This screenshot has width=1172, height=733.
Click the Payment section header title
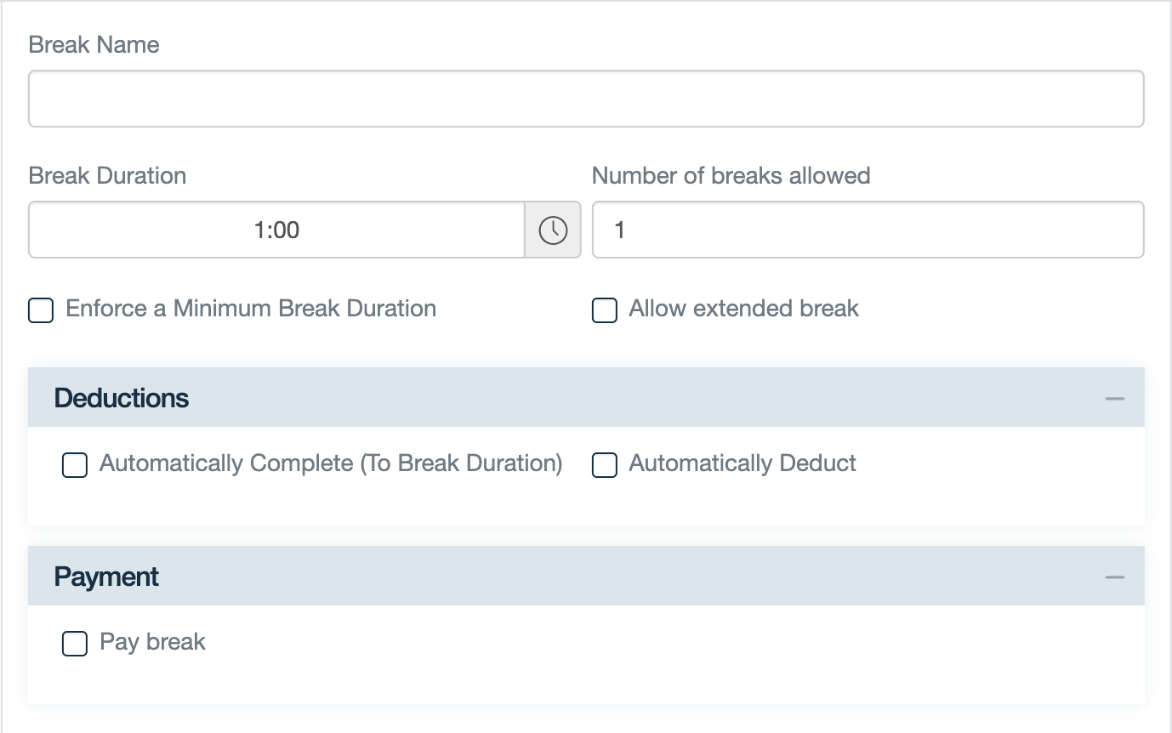pyautogui.click(x=106, y=577)
